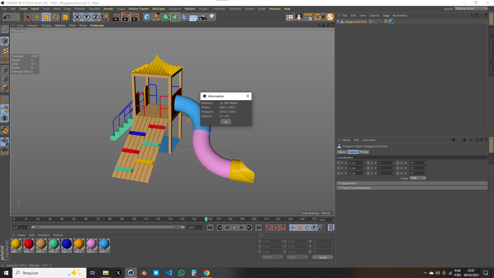Add a Cube primitive object
Image resolution: width=494 pixels, height=278 pixels.
[x=147, y=17]
